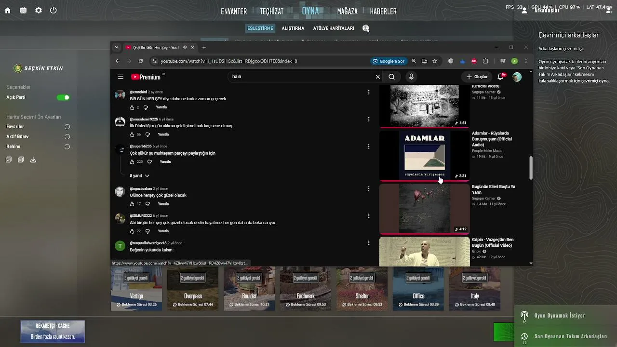Open Chrome media controls icon
This screenshot has height=347, width=617.
point(503,61)
